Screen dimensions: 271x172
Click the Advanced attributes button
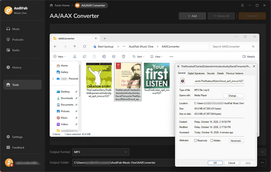(x=236, y=141)
